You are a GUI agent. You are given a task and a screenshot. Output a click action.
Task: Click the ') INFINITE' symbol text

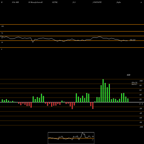(x=97, y=2)
